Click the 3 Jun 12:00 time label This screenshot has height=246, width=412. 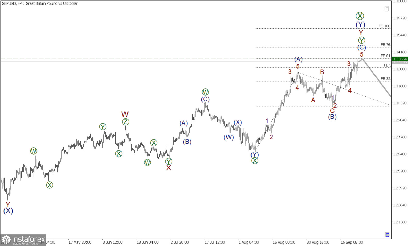(x=113, y=242)
